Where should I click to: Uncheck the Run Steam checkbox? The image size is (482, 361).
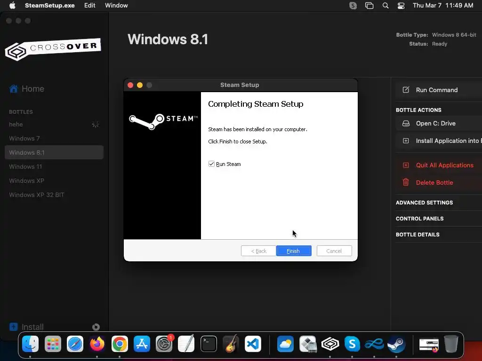coord(211,164)
